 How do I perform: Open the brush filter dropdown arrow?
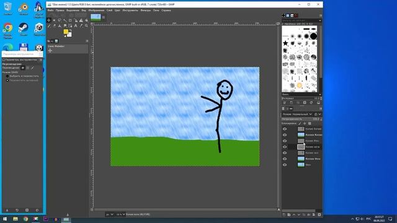click(320, 20)
